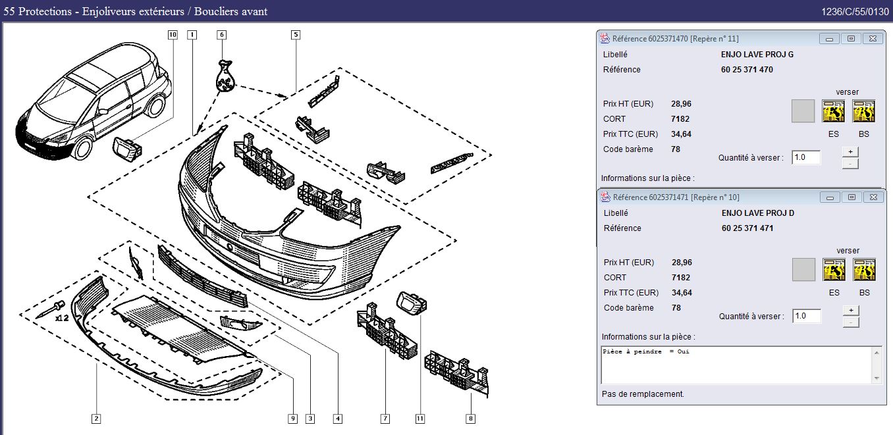Select callout number 5 in the parts diagram
Screen dimensions: 893x435
296,35
